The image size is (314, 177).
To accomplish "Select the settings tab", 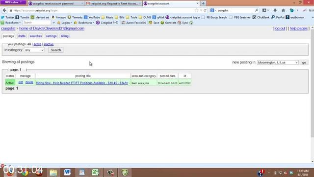I will pos(51,36).
